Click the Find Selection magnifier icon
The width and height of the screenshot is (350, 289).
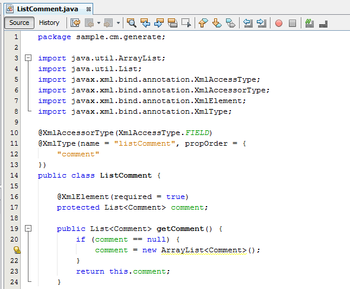[x=132, y=23]
